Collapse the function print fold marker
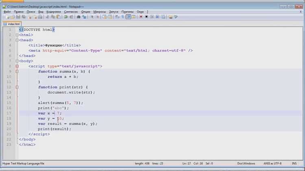Image resolution: width=305 pixels, height=171 pixels. [x=17, y=87]
